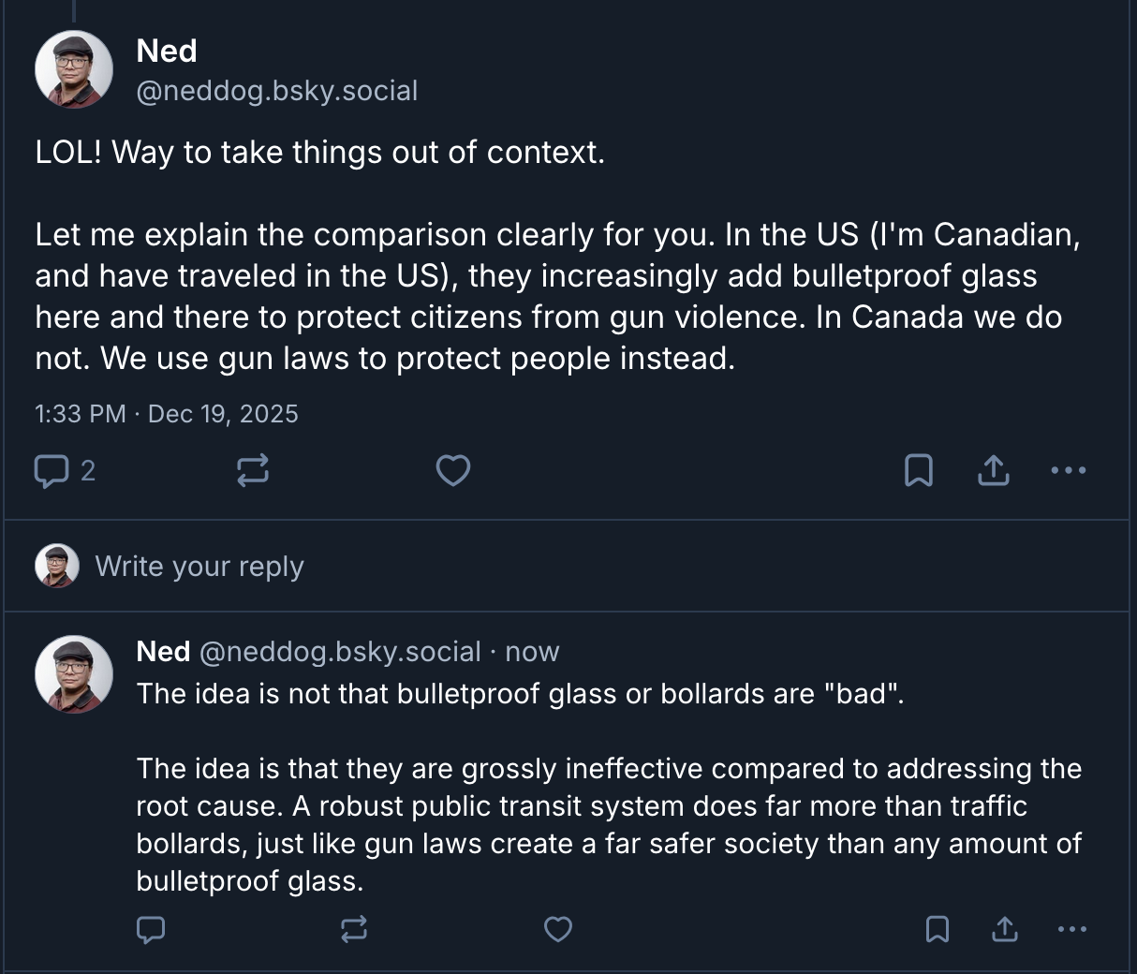Click reply icon on the bollards reply
Viewport: 1137px width, 974px height.
point(151,929)
